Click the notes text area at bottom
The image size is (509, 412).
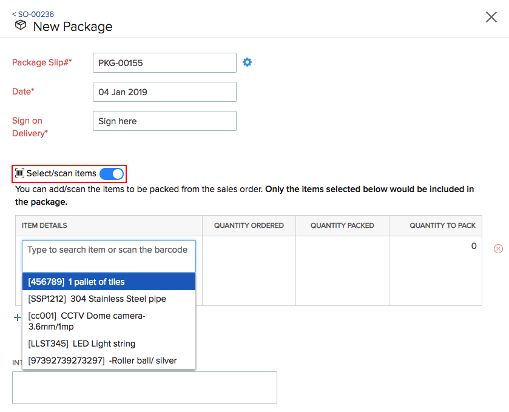[x=144, y=388]
